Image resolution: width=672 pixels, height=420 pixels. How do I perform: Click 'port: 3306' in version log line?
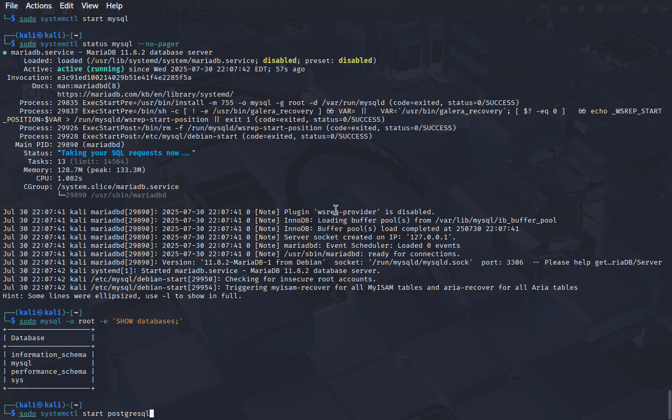tap(502, 262)
